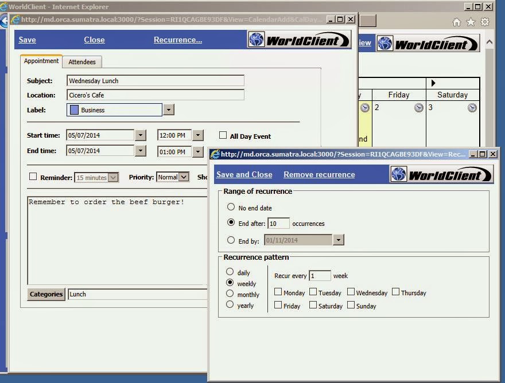Click the WorldClient logo in the recurrence window
This screenshot has width=505, height=383.
pos(441,175)
